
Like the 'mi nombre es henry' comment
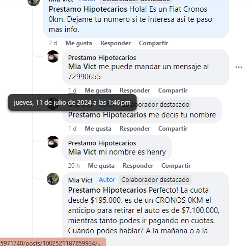point(101,166)
